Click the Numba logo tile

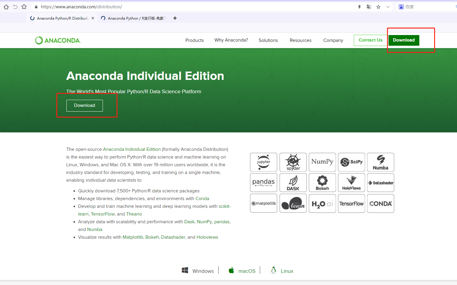(x=380, y=162)
